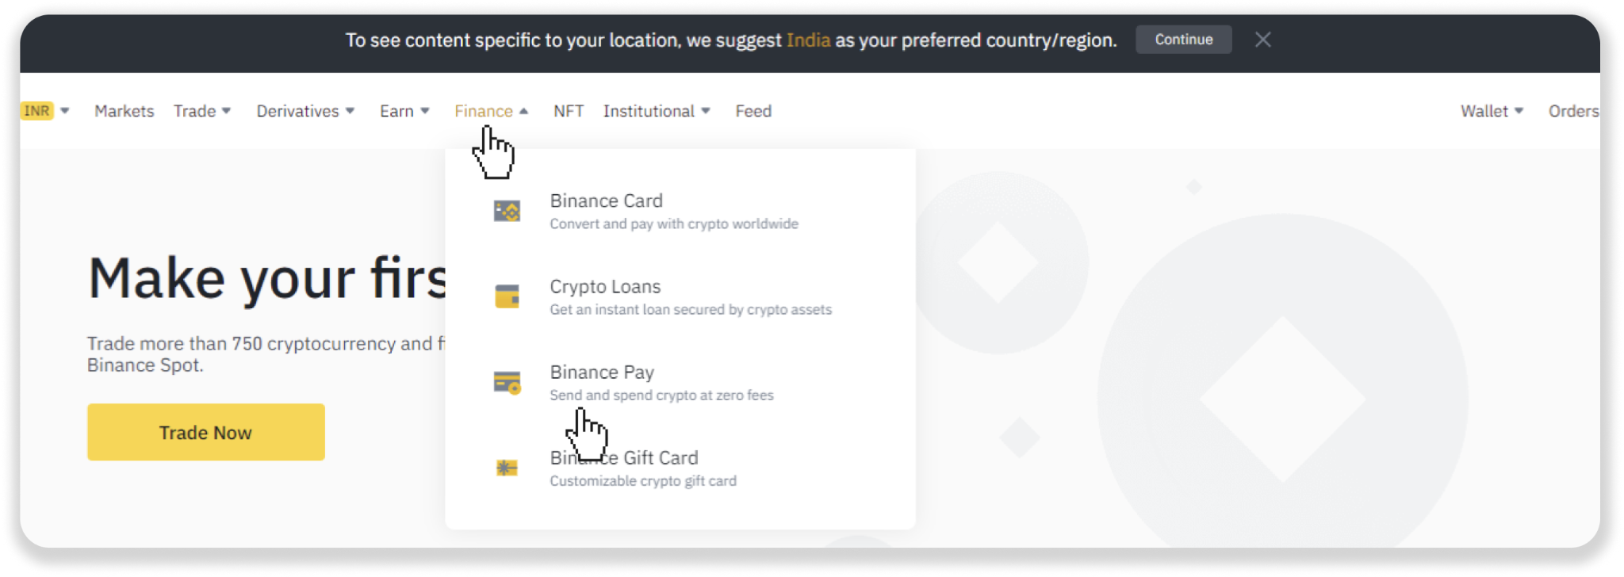Dismiss the location suggestion banner
The image size is (1624, 577).
(x=1262, y=40)
